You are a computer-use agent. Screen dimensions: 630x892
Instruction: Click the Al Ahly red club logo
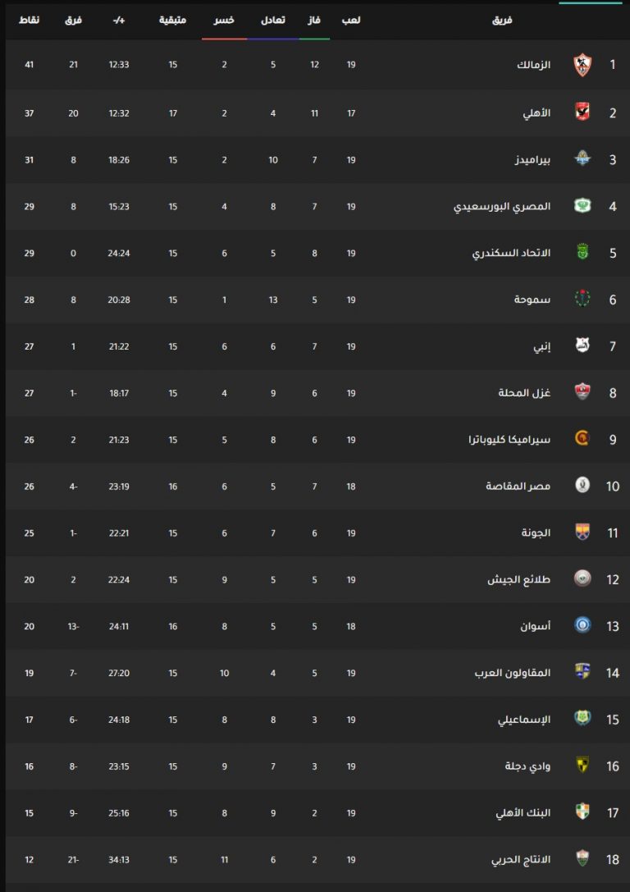[582, 112]
